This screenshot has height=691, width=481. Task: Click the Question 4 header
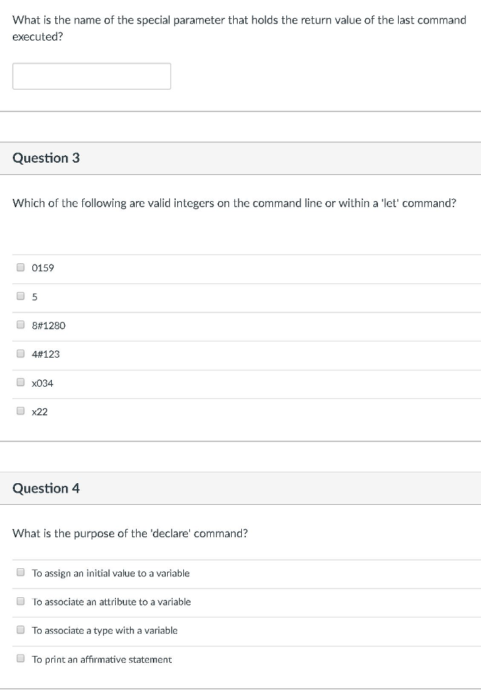pyautogui.click(x=46, y=488)
